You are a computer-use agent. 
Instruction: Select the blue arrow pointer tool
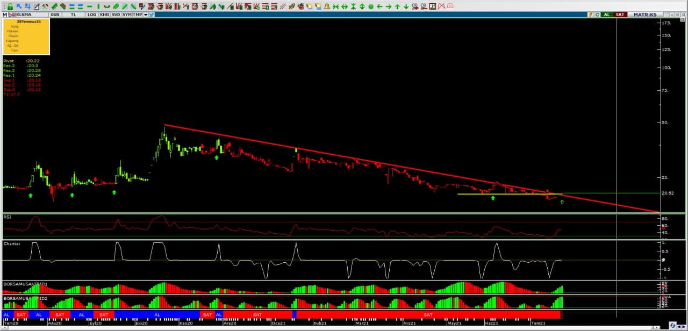[19, 6]
